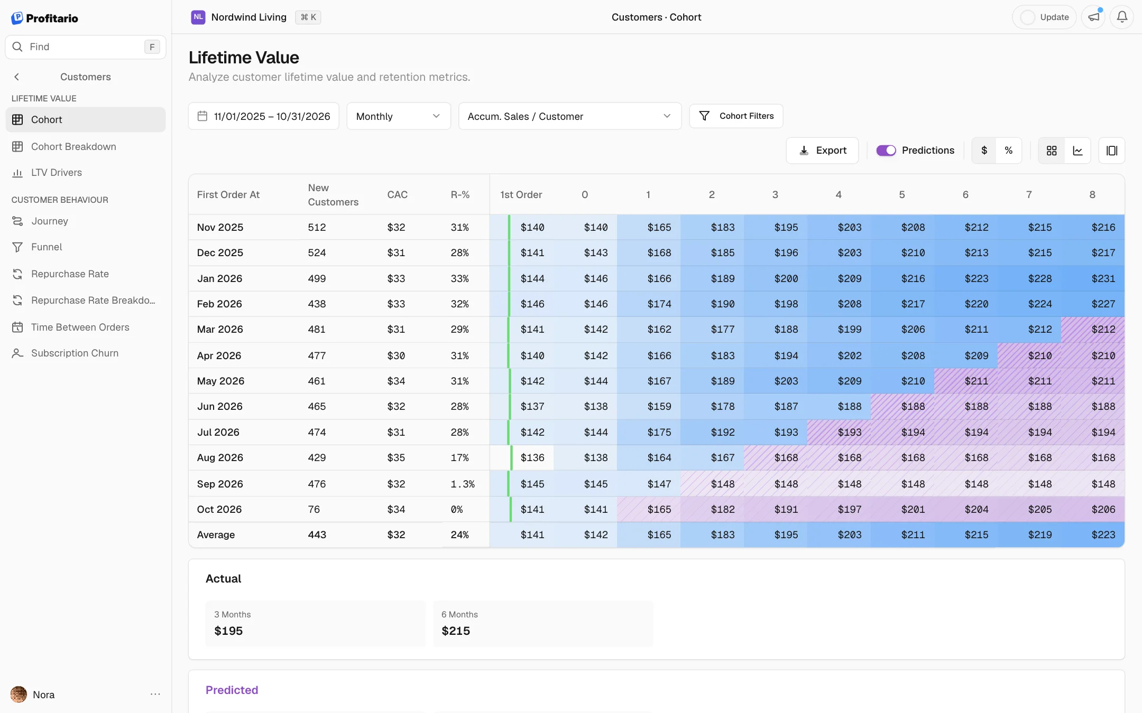Open Time Between Orders page

point(86,327)
